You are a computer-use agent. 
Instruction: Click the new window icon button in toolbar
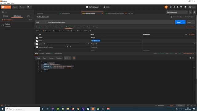29,7
